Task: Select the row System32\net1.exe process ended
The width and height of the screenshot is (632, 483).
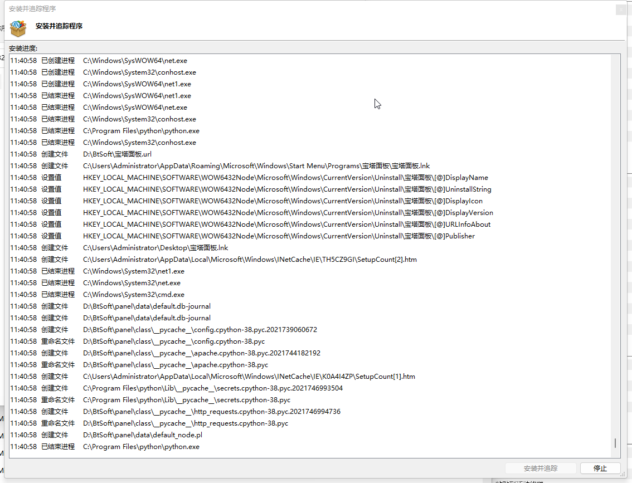Action: coord(310,271)
